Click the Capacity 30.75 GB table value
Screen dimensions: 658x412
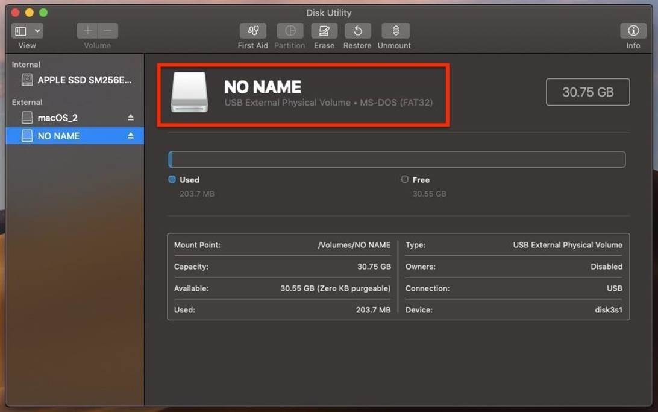374,267
